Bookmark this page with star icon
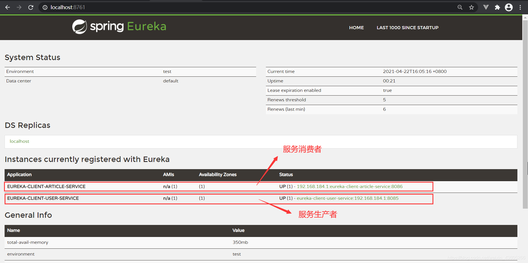The width and height of the screenshot is (528, 263). coord(472,7)
